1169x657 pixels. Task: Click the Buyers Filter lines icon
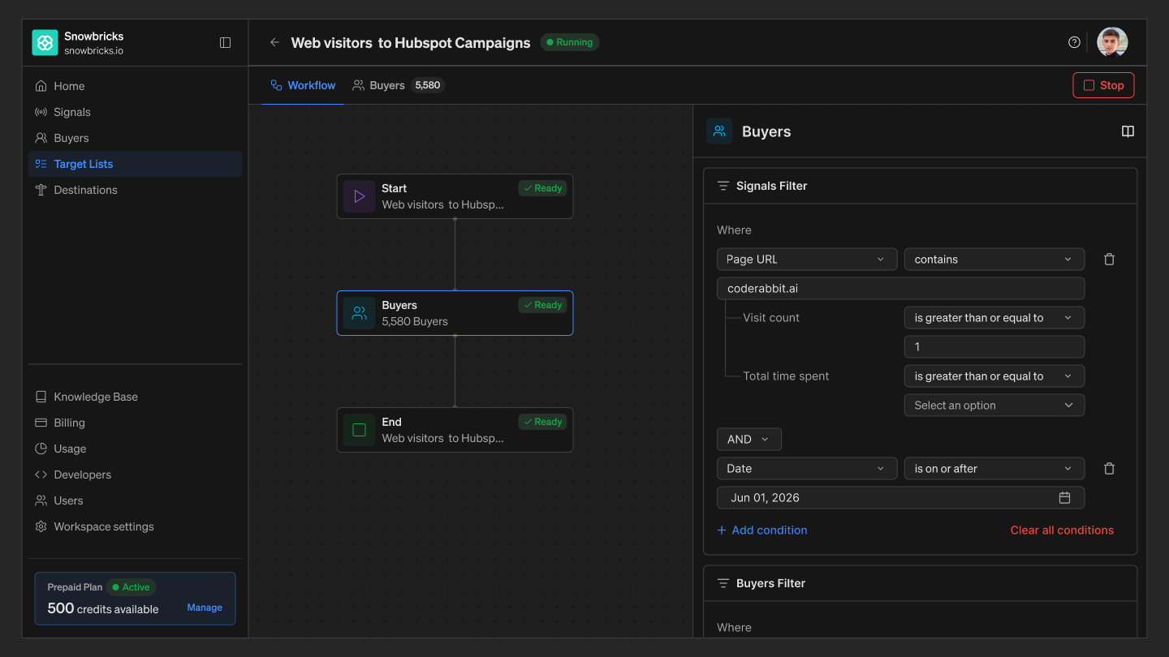click(x=723, y=583)
